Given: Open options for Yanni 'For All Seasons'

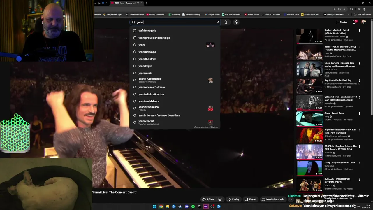Looking at the screenshot, I should (359, 47).
